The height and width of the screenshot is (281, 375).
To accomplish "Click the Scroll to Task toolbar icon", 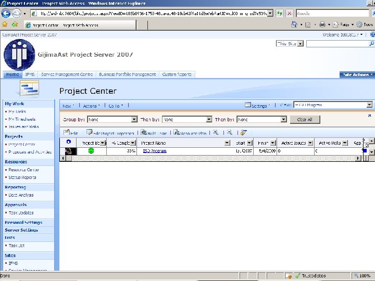I will pos(244,132).
